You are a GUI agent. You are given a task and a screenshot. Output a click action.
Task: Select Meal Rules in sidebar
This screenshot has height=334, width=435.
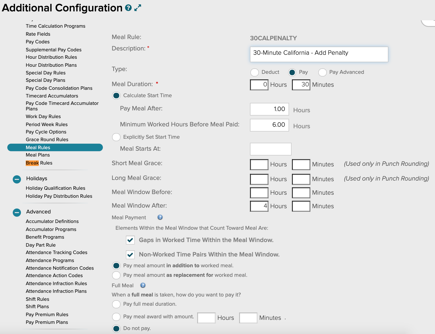55,148
